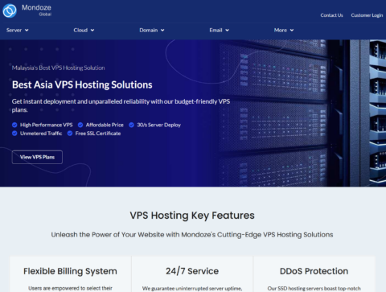Click the View VPS Plans button
Viewport: 386px width, 292px height.
coord(37,157)
